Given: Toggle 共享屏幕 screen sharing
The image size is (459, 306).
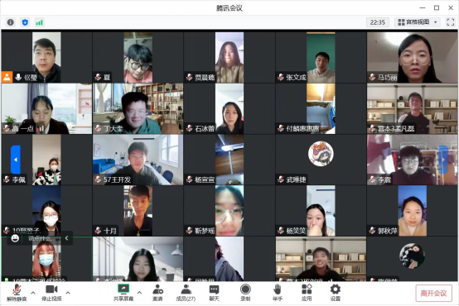Looking at the screenshot, I should point(123,293).
